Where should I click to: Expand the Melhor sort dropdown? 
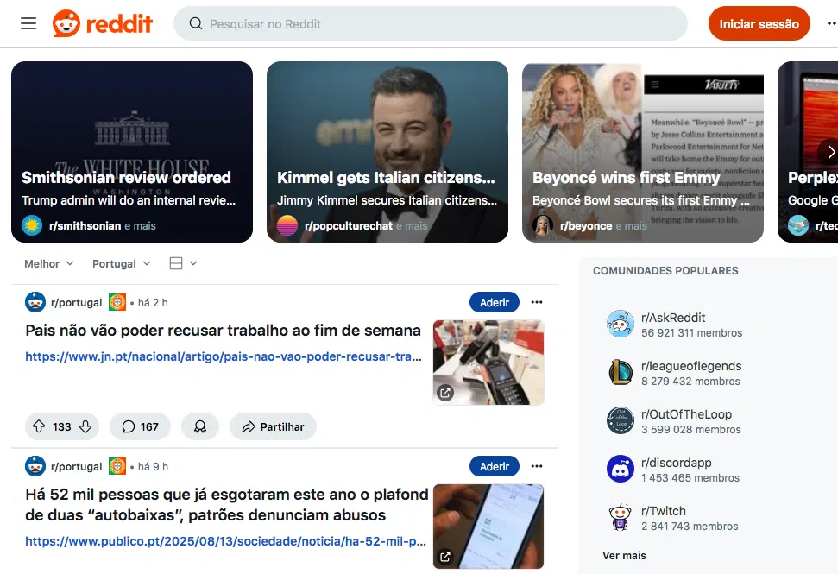[49, 263]
